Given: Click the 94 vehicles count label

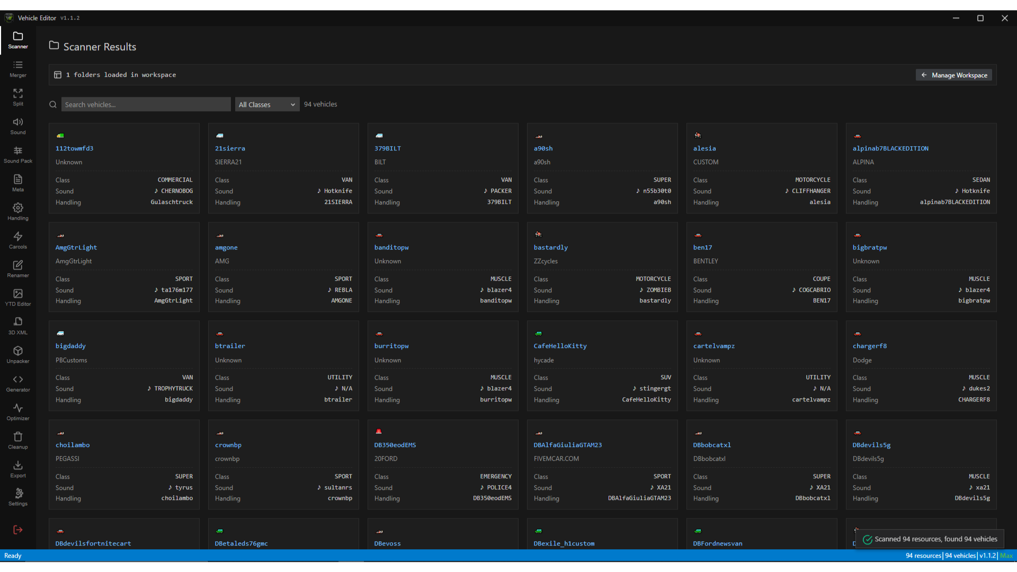Looking at the screenshot, I should [x=320, y=104].
